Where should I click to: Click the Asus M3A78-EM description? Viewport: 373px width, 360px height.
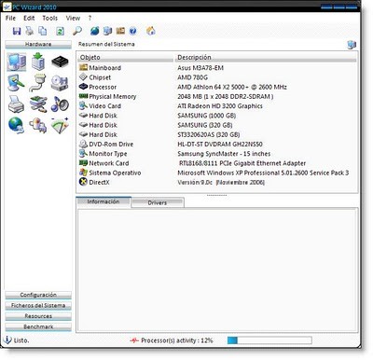(x=200, y=68)
